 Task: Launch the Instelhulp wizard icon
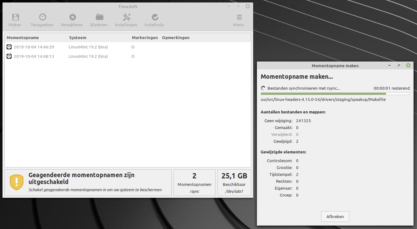[x=155, y=17]
